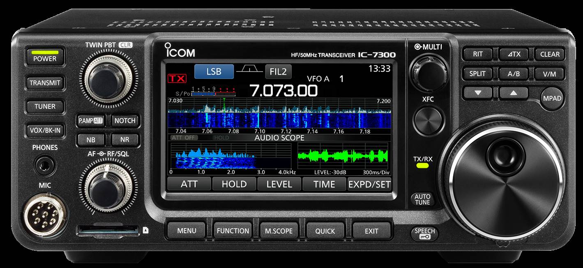Tap the AUDIO SCOPE title
The image size is (583, 268).
tap(279, 138)
